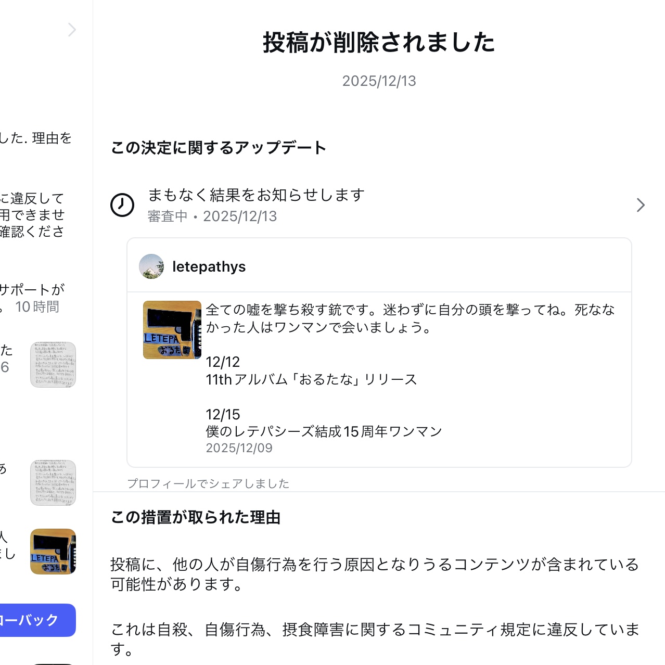Viewport: 665px width, 665px height.
Task: Open the sidebar notification ending with 理由を
Action: (x=35, y=138)
